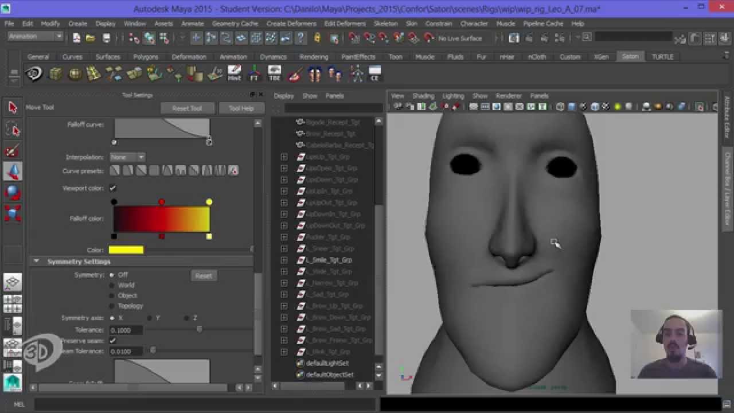734x413 pixels.
Task: Pick the Paint Selection tool in toolbox
Action: point(13,151)
